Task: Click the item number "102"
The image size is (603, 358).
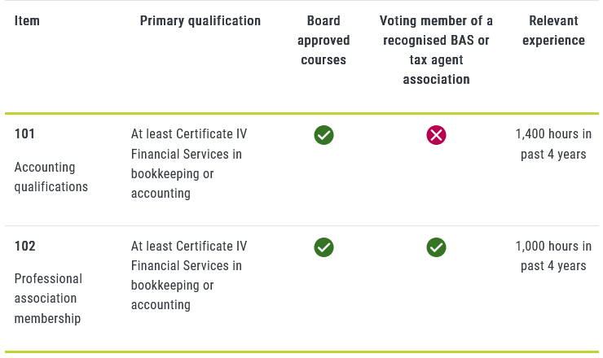Action: (25, 247)
